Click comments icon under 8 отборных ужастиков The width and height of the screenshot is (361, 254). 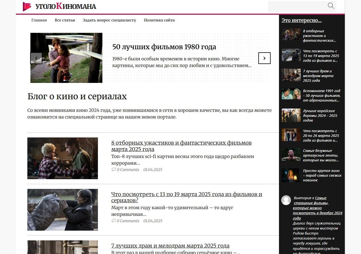[x=114, y=169]
